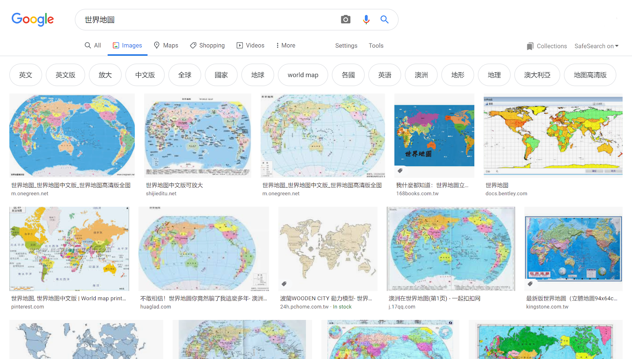Visit the docs.bentley.com source link
The image size is (632, 359).
(506, 194)
